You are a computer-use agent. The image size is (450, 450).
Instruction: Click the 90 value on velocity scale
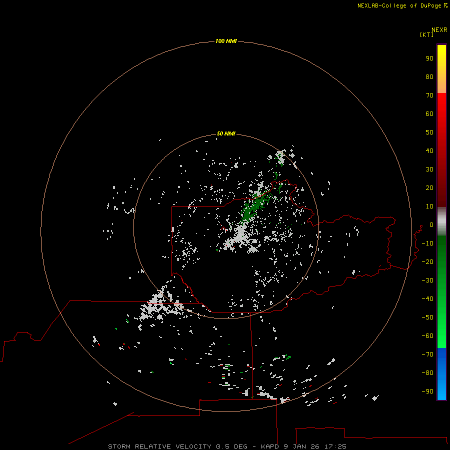click(429, 58)
